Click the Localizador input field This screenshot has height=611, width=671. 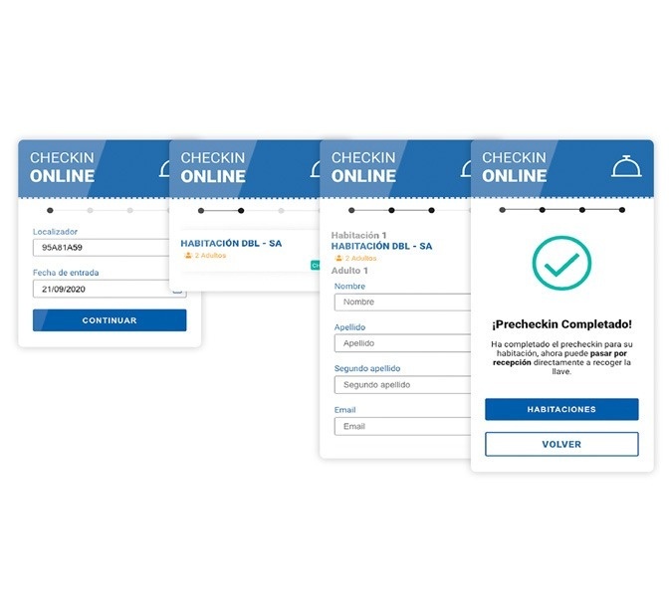click(x=100, y=248)
